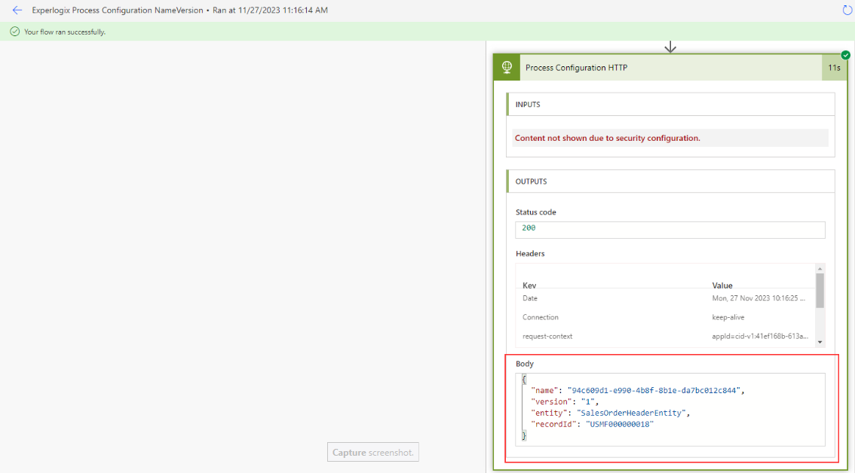Click the Value column header
The height and width of the screenshot is (473, 855).
[x=722, y=285]
